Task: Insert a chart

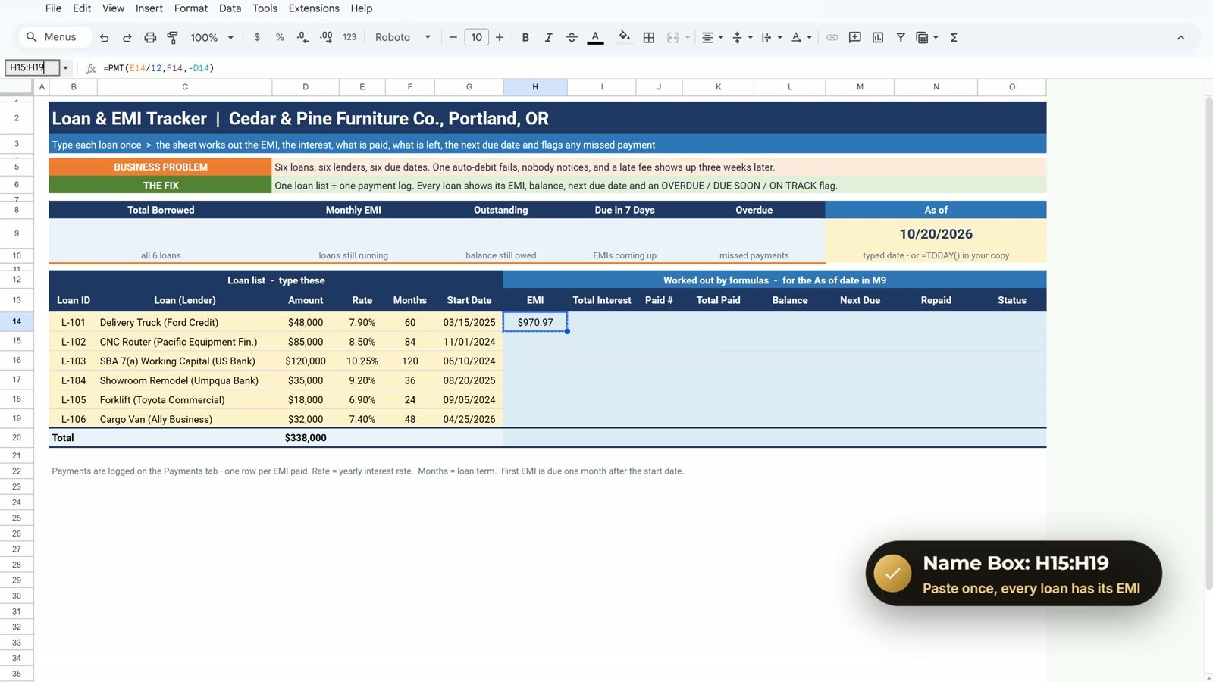Action: coord(878,37)
